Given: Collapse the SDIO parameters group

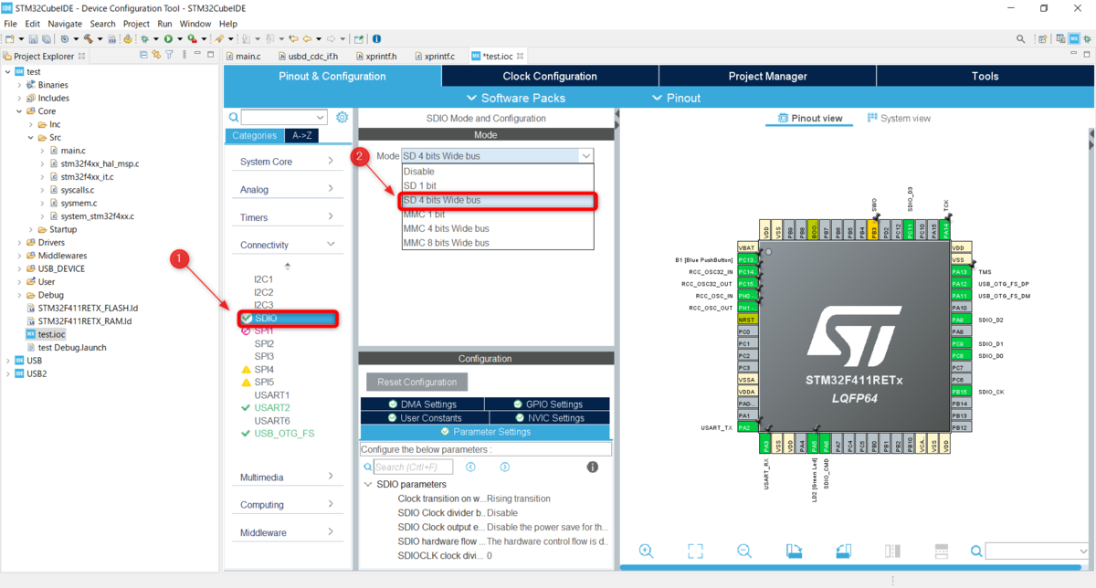Looking at the screenshot, I should [368, 484].
